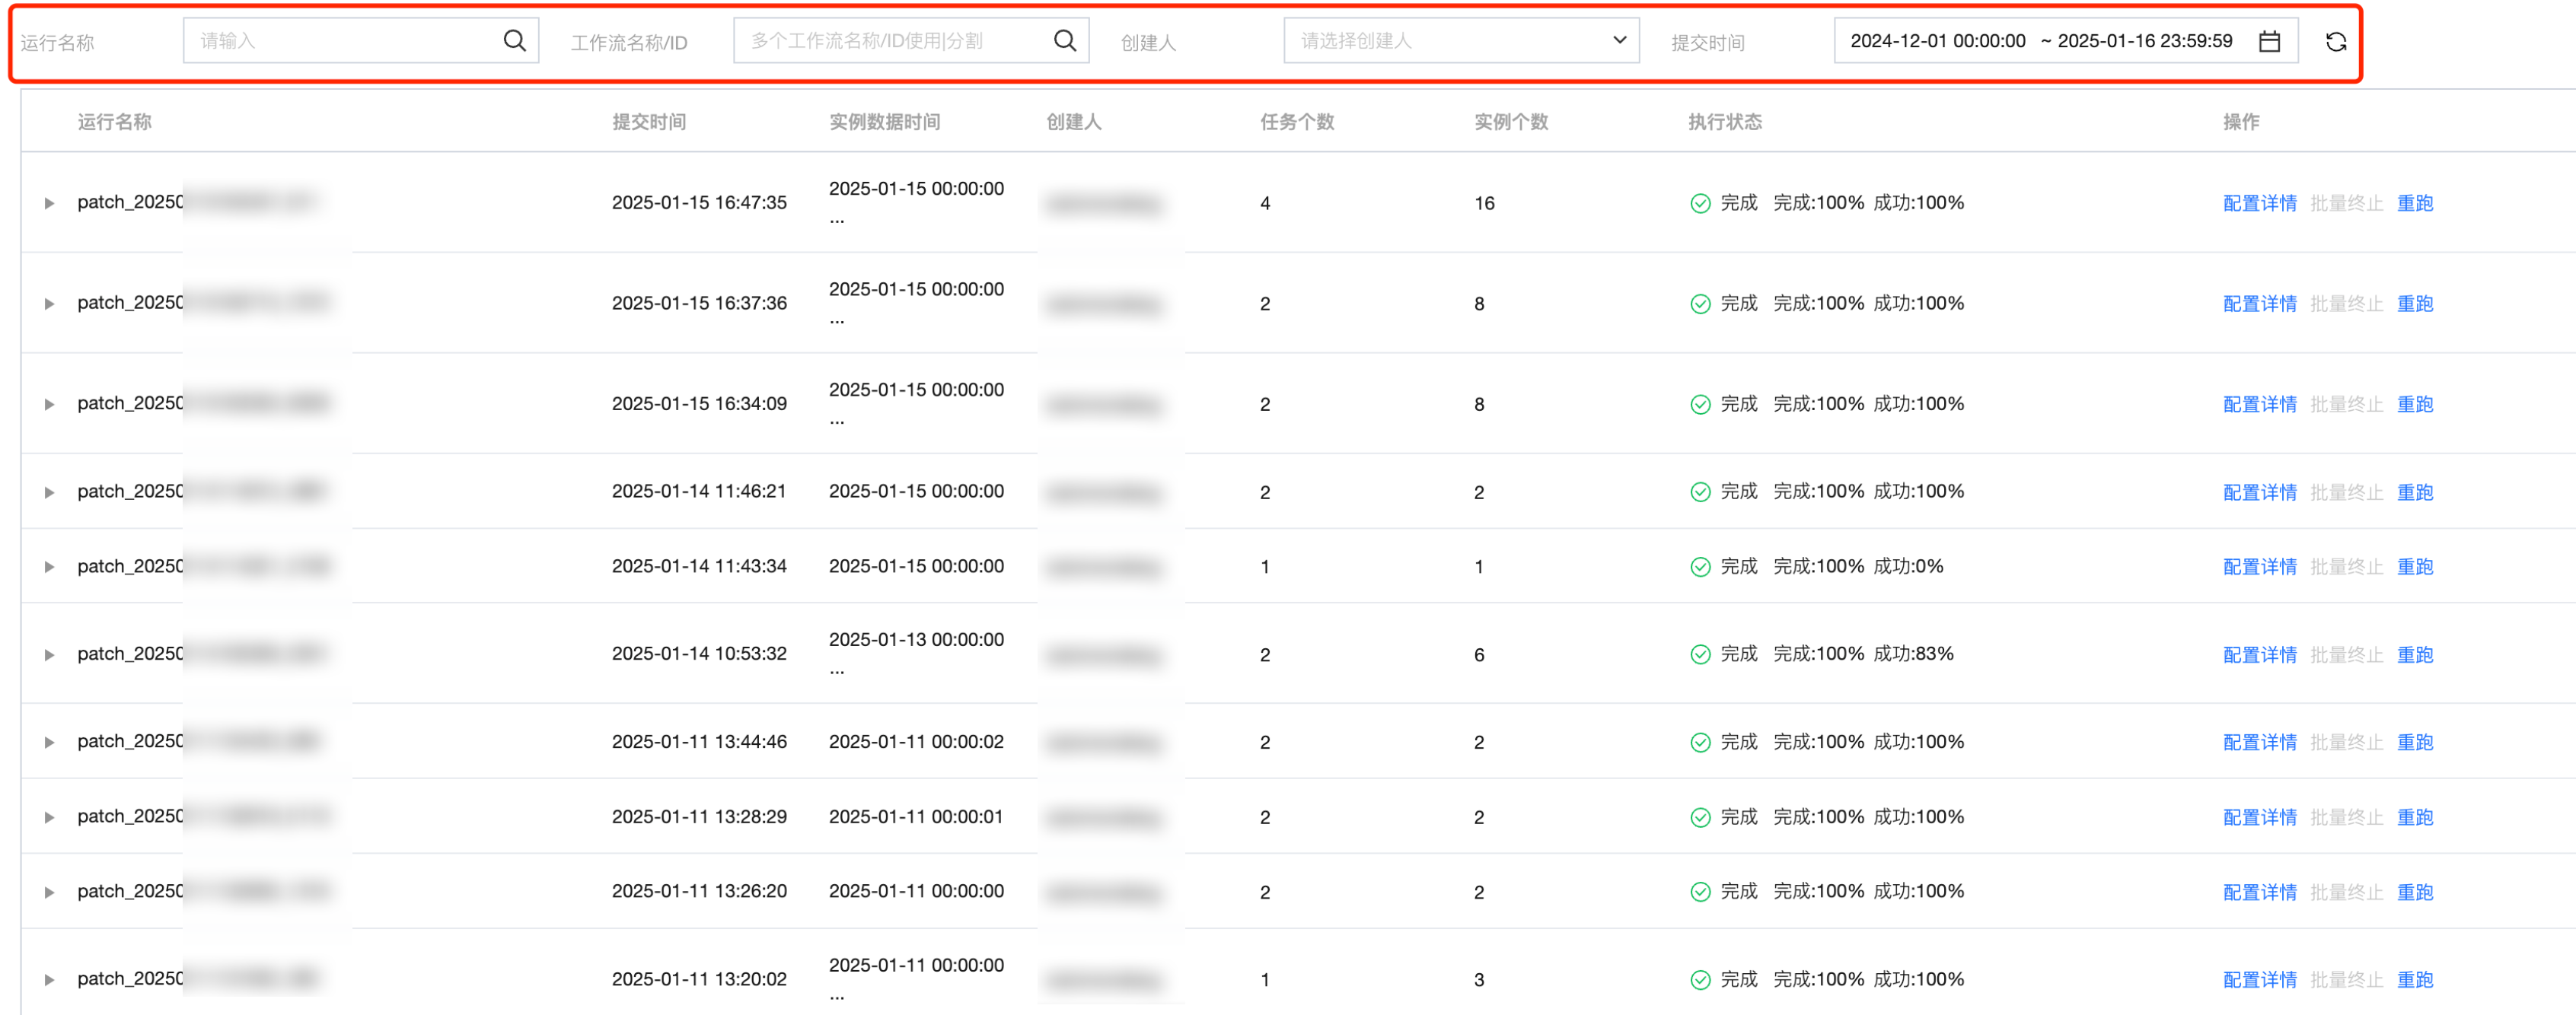Expand the row submitted 2025-01-15 16:34:09
Viewport: 2576px width, 1015px height.
[49, 405]
